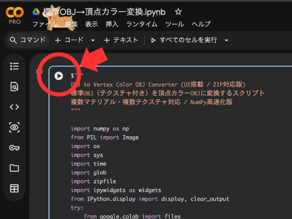Open the secrets key icon in sidebar
Viewport: 292px width, 219px height.
tap(15, 148)
